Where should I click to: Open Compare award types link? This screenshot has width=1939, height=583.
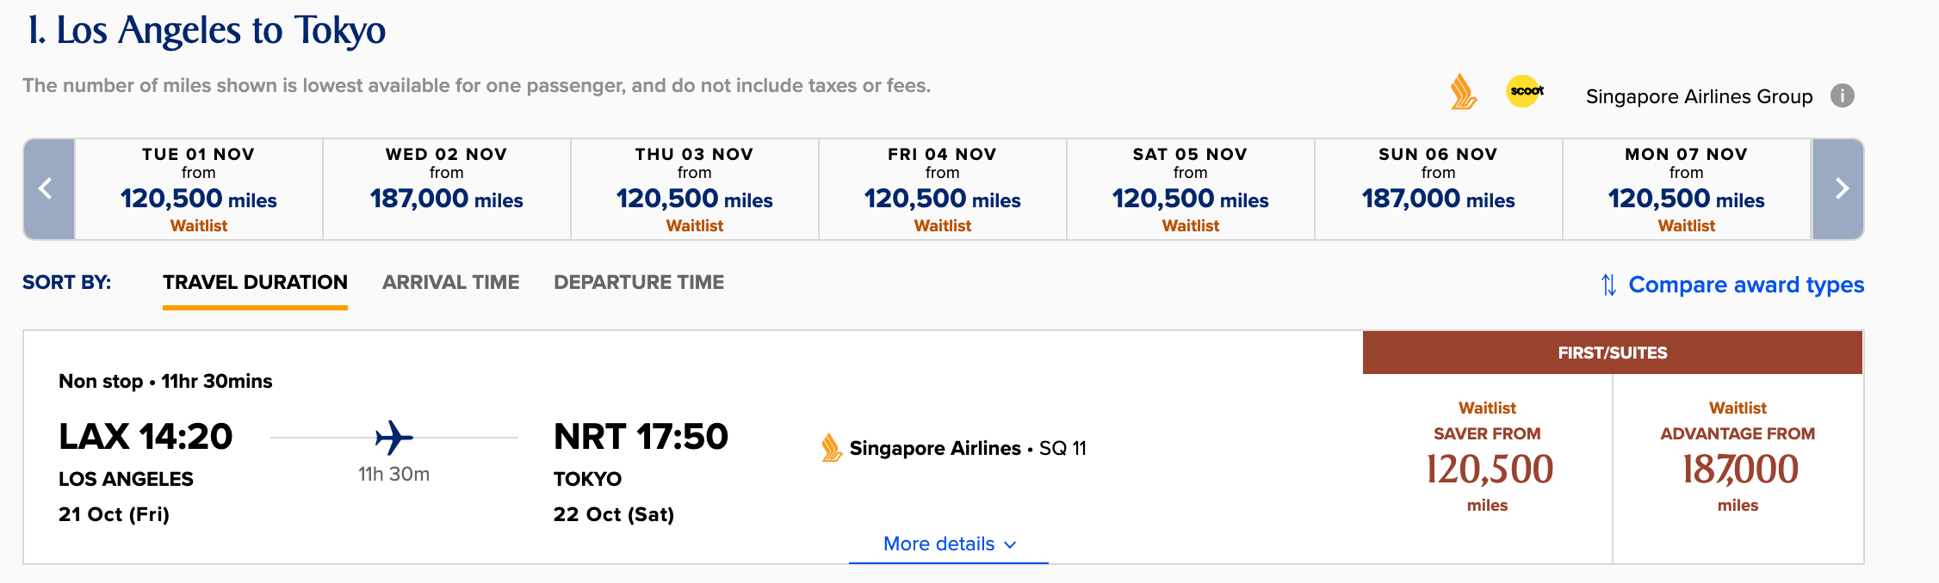(1746, 285)
